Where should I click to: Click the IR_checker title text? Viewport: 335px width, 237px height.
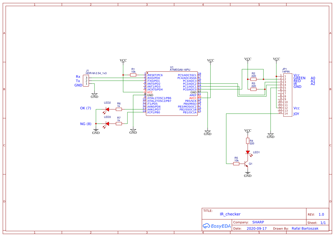(230, 214)
